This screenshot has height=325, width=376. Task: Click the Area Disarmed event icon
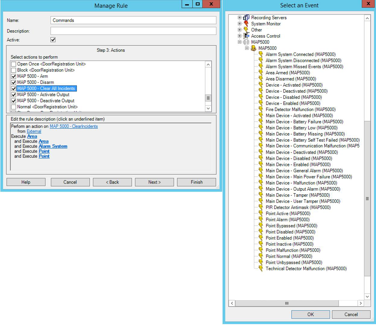click(261, 79)
